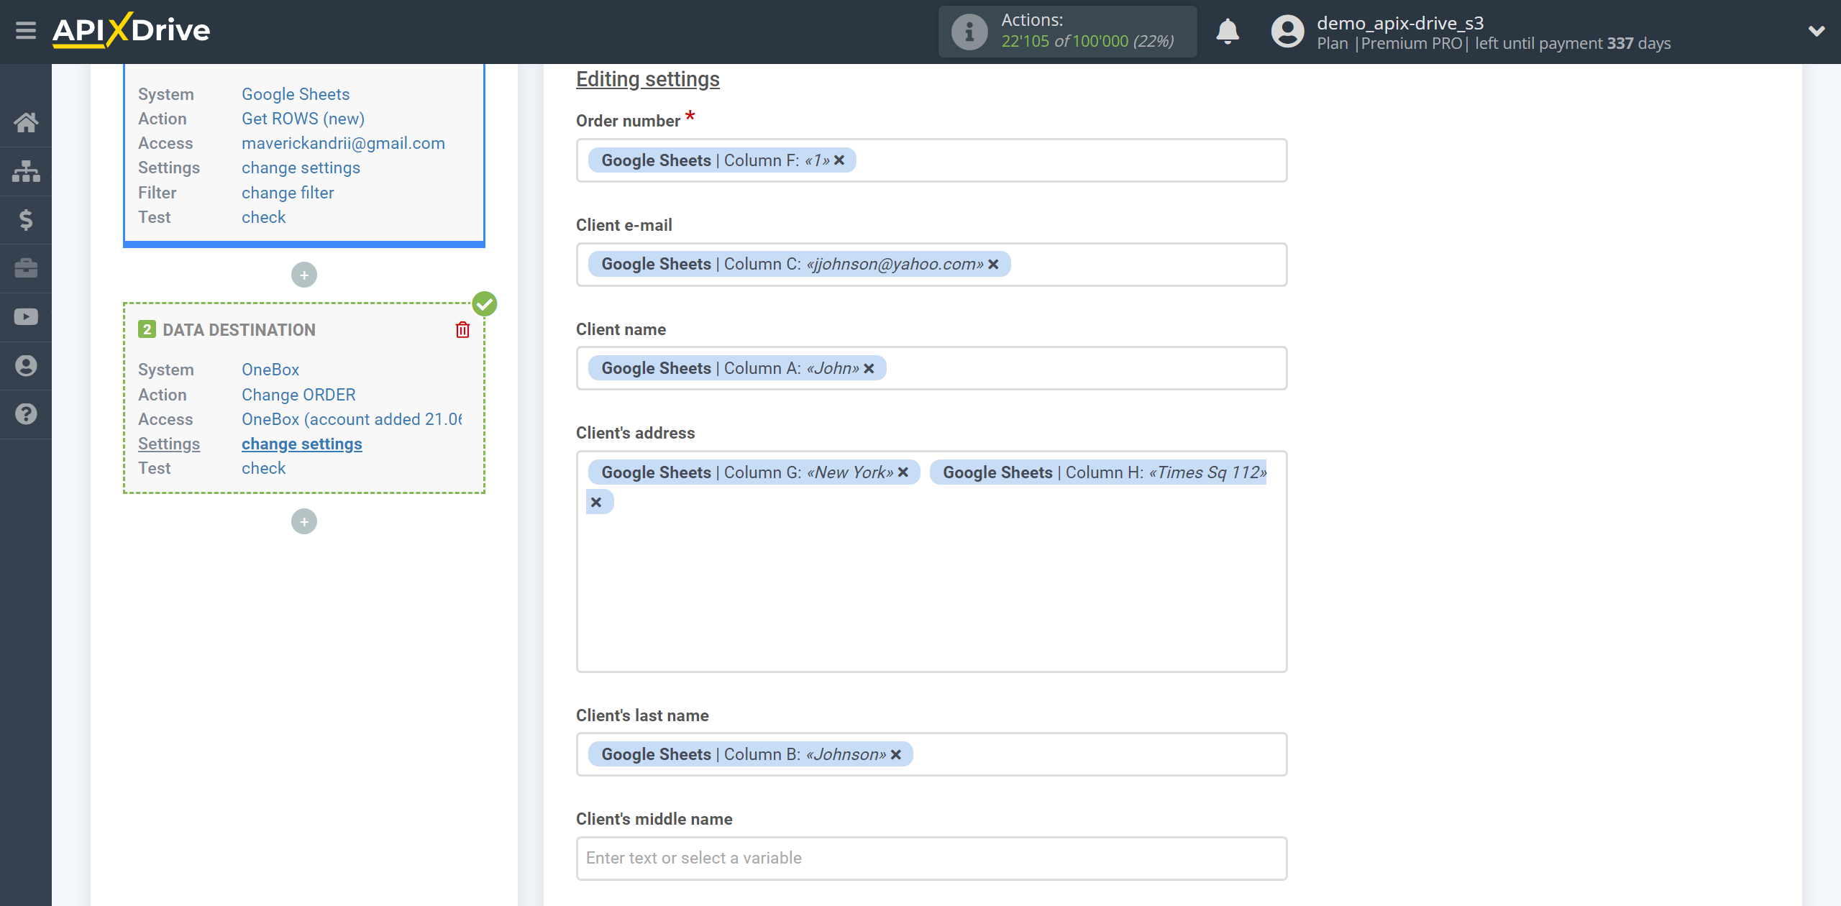Screen dimensions: 1841x906
Task: Focus the Client name field
Action: coord(931,368)
